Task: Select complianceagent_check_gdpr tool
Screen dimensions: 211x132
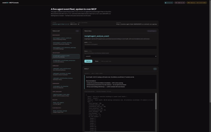Action: pyautogui.click(x=66, y=95)
